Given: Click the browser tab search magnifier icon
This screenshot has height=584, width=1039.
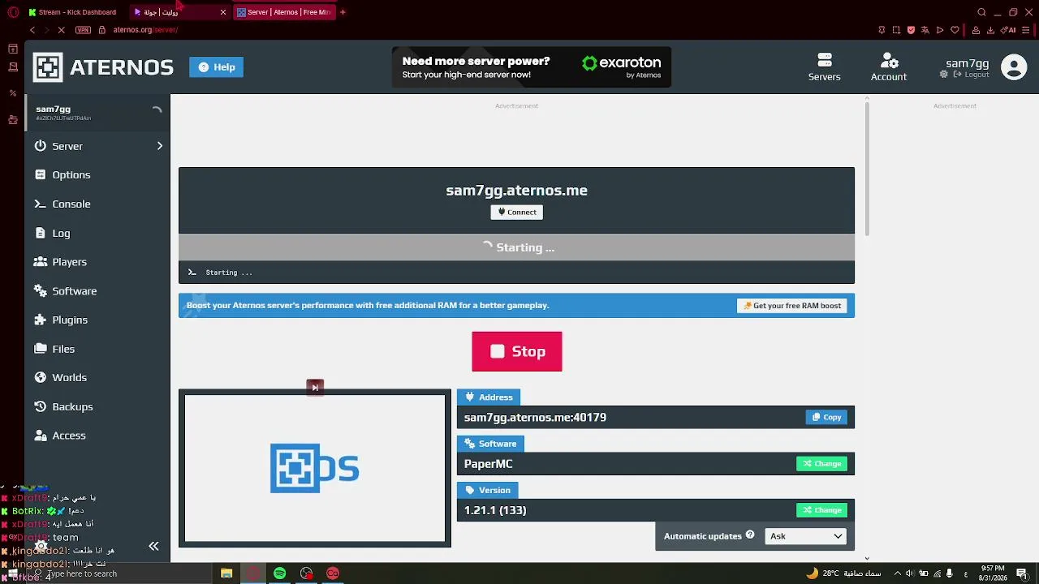Looking at the screenshot, I should (981, 12).
